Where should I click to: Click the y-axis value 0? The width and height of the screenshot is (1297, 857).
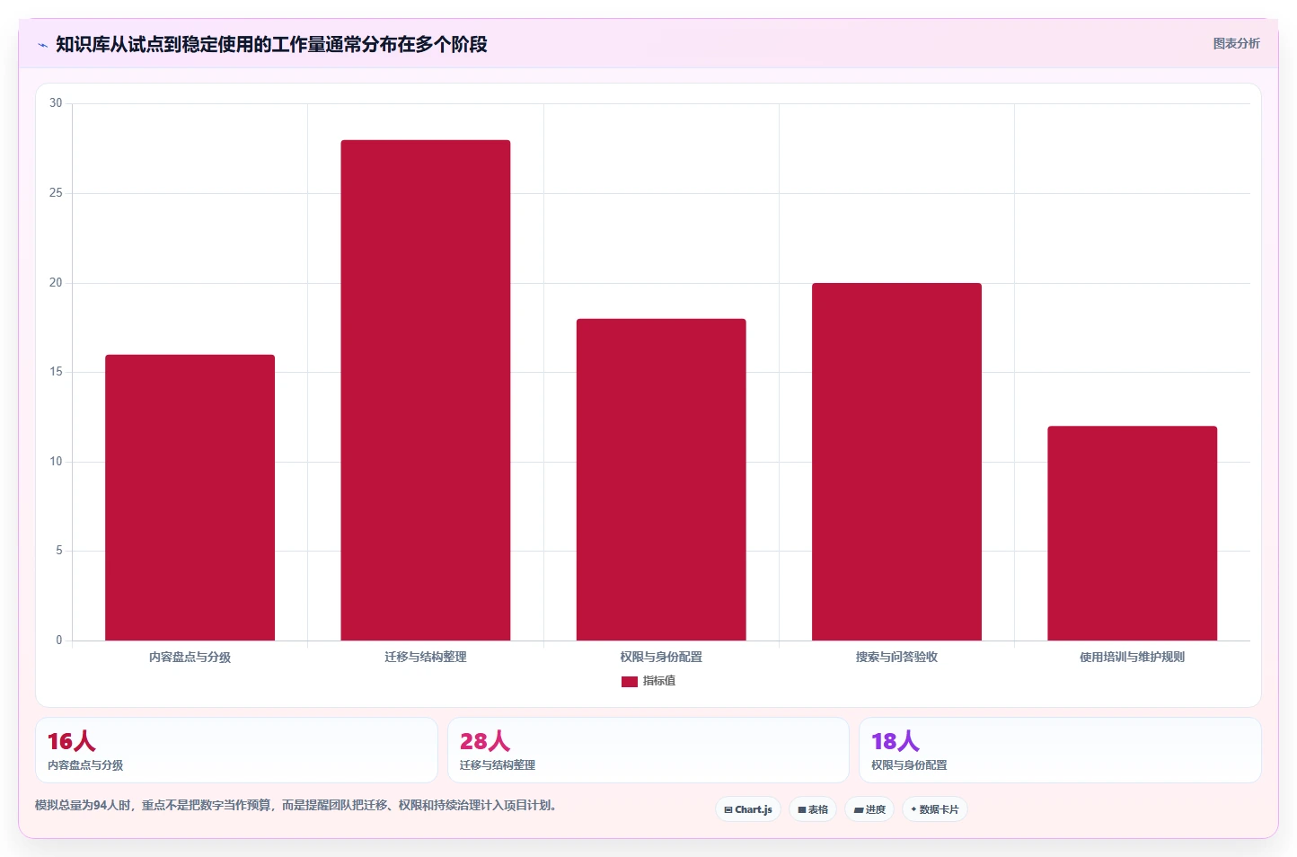[59, 641]
